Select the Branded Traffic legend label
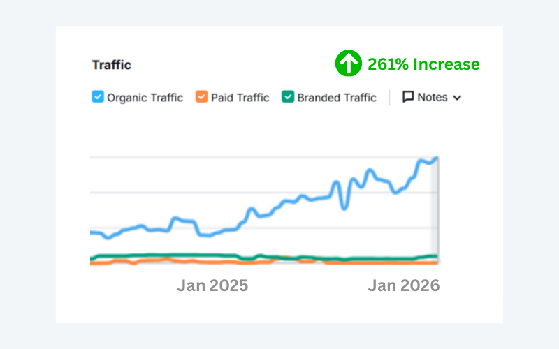This screenshot has height=349, width=559. 337,98
